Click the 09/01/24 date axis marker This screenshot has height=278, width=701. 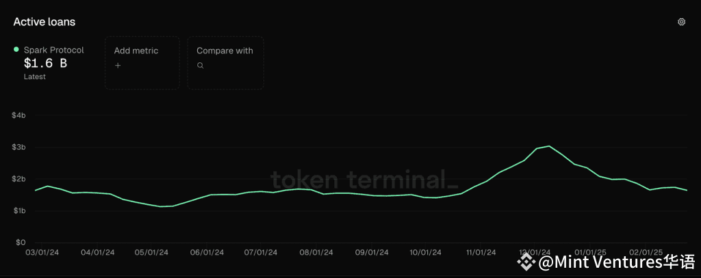point(372,253)
